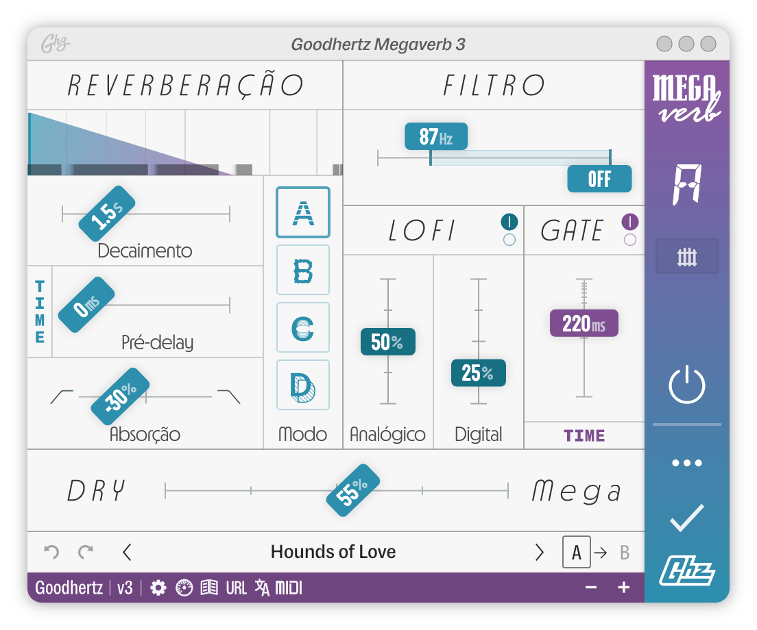Click the meter icon in bottom toolbar
The width and height of the screenshot is (757, 630).
[184, 588]
